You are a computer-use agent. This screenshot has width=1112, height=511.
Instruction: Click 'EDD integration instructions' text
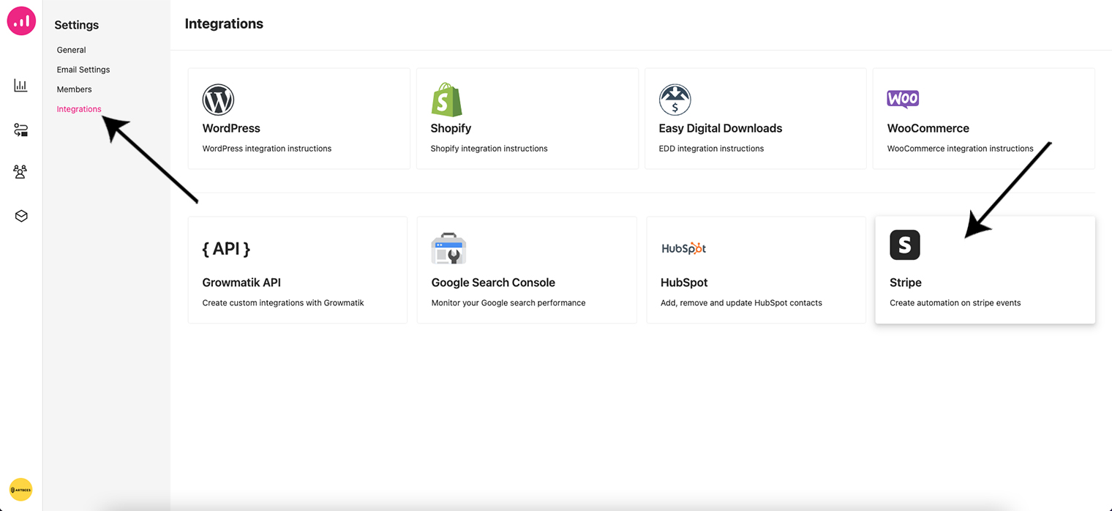coord(711,149)
